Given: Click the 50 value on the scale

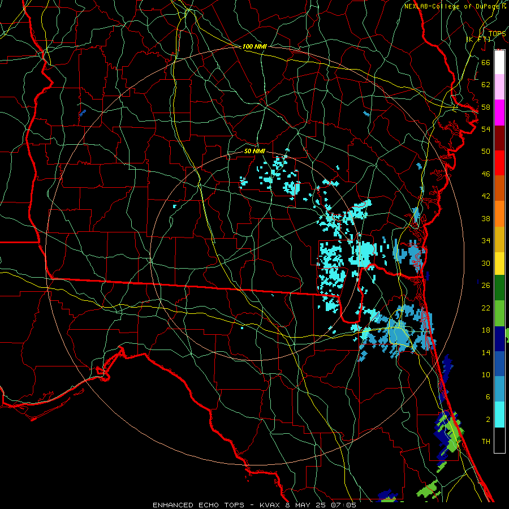Looking at the screenshot, I should (486, 151).
